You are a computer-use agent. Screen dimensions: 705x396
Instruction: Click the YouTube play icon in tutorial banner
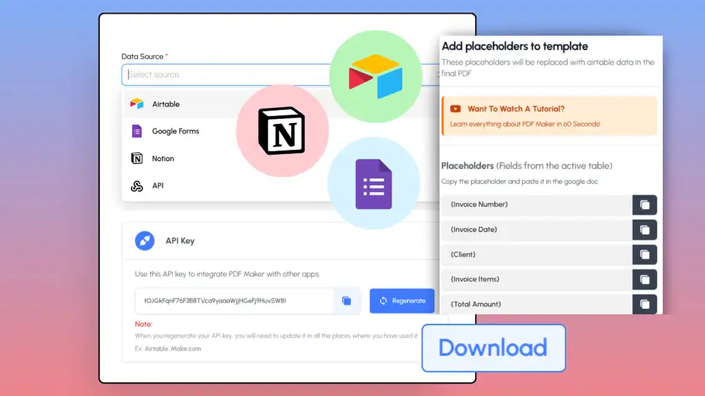pos(456,109)
